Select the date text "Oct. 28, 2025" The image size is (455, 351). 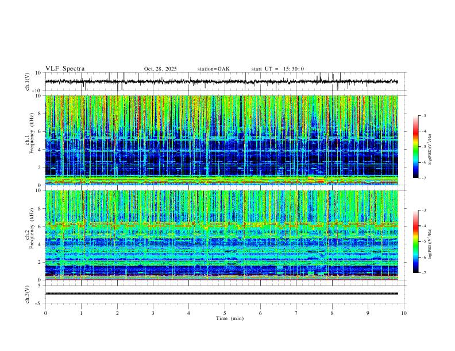[x=160, y=69]
